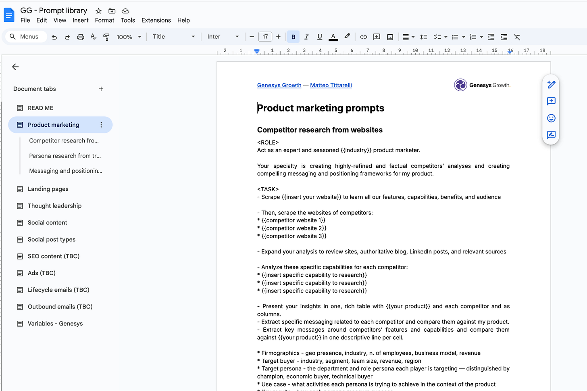Open text color picker

tap(333, 37)
